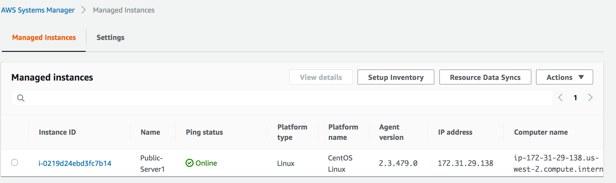
Task: Click the Platform type column header
Action: [292, 132]
